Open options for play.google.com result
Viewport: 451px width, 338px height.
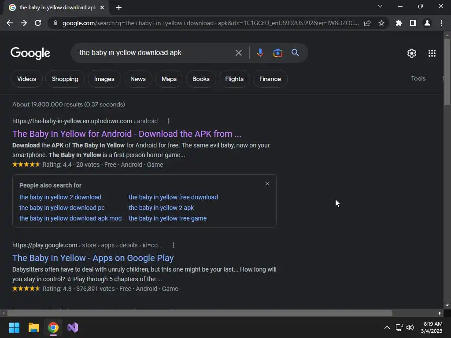[x=173, y=245]
